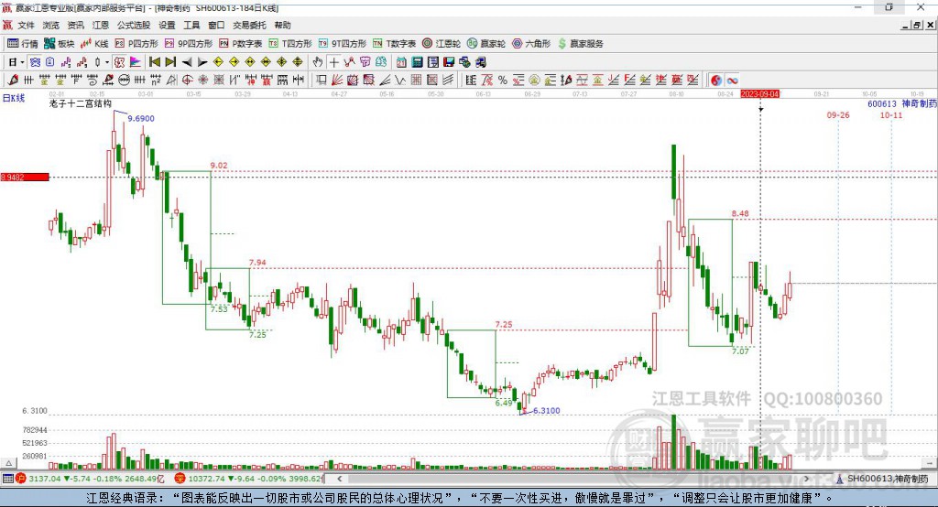Select the SH600613 神奇制药 bottom tab
The height and width of the screenshot is (507, 938).
pos(882,479)
